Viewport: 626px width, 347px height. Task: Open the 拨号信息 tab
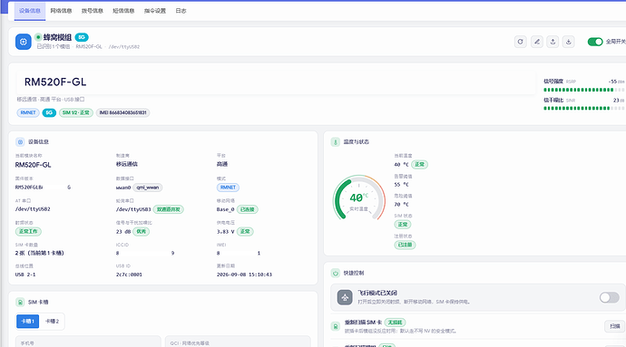(93, 11)
